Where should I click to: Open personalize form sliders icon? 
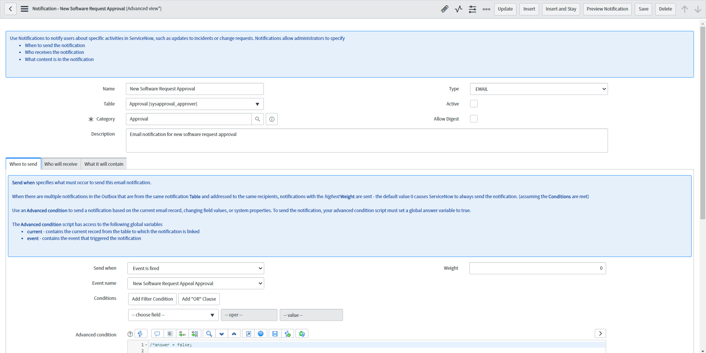pos(472,9)
